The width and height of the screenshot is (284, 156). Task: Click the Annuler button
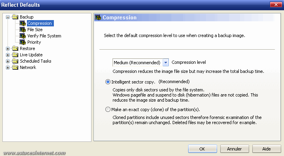pyautogui.click(x=234, y=149)
